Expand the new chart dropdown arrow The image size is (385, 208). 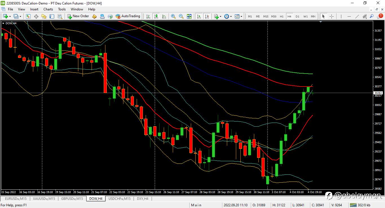[x=10, y=16]
